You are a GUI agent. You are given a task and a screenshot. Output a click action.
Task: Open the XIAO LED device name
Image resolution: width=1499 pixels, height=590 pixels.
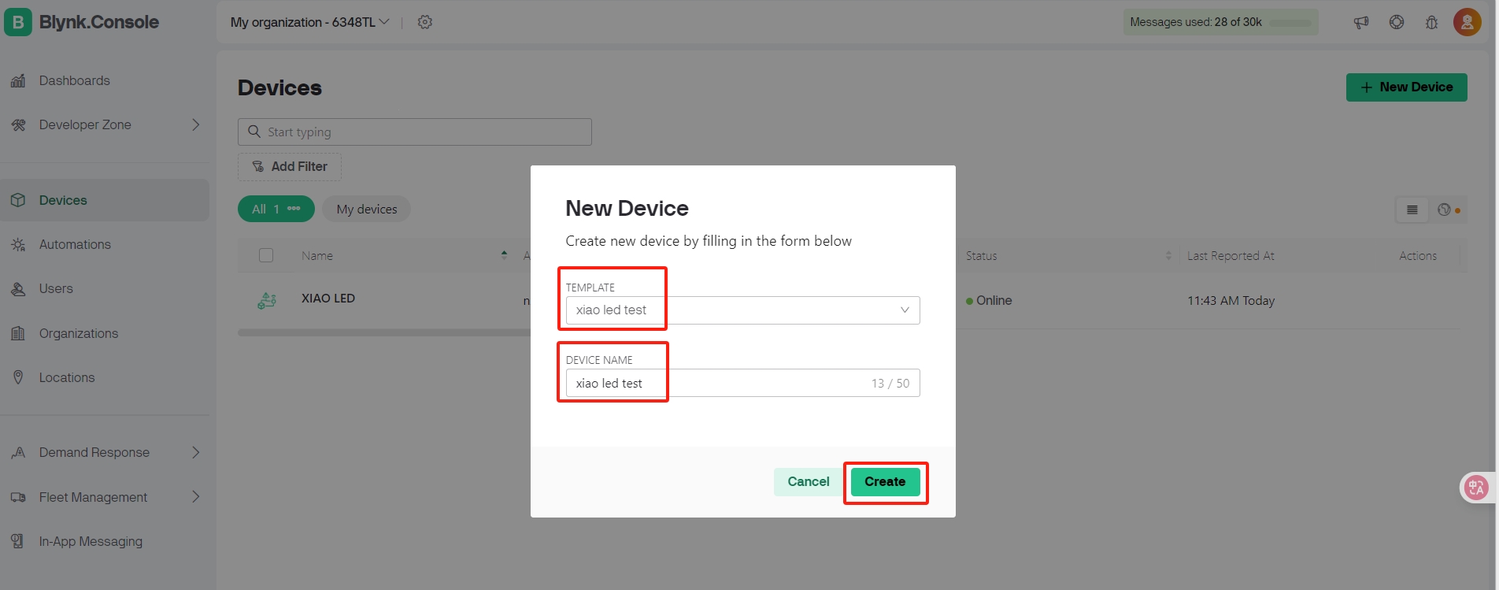click(x=328, y=299)
